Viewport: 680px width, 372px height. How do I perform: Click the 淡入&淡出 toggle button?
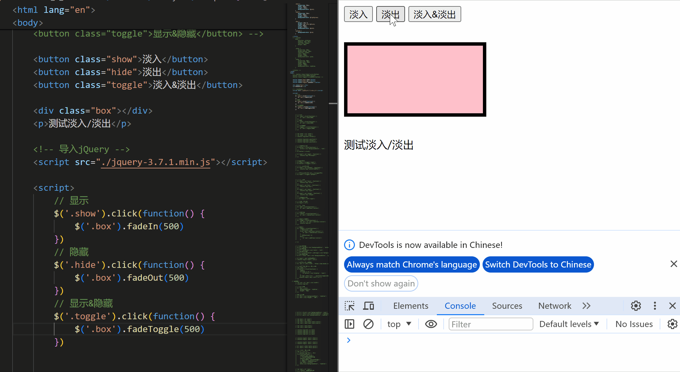point(434,15)
